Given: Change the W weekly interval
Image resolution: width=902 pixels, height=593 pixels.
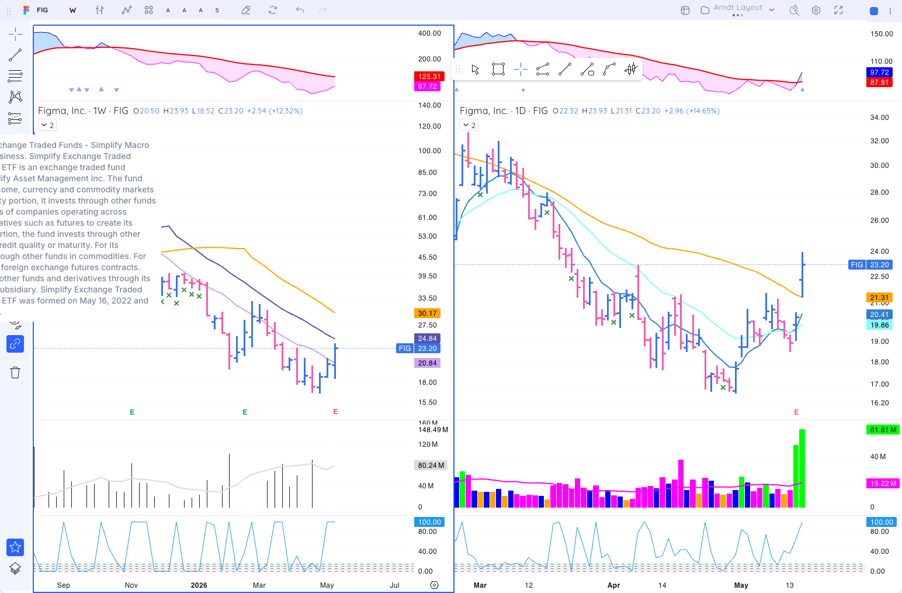Looking at the screenshot, I should 72,10.
